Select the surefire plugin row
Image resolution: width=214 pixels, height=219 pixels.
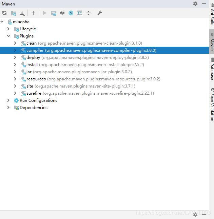pos(104,93)
